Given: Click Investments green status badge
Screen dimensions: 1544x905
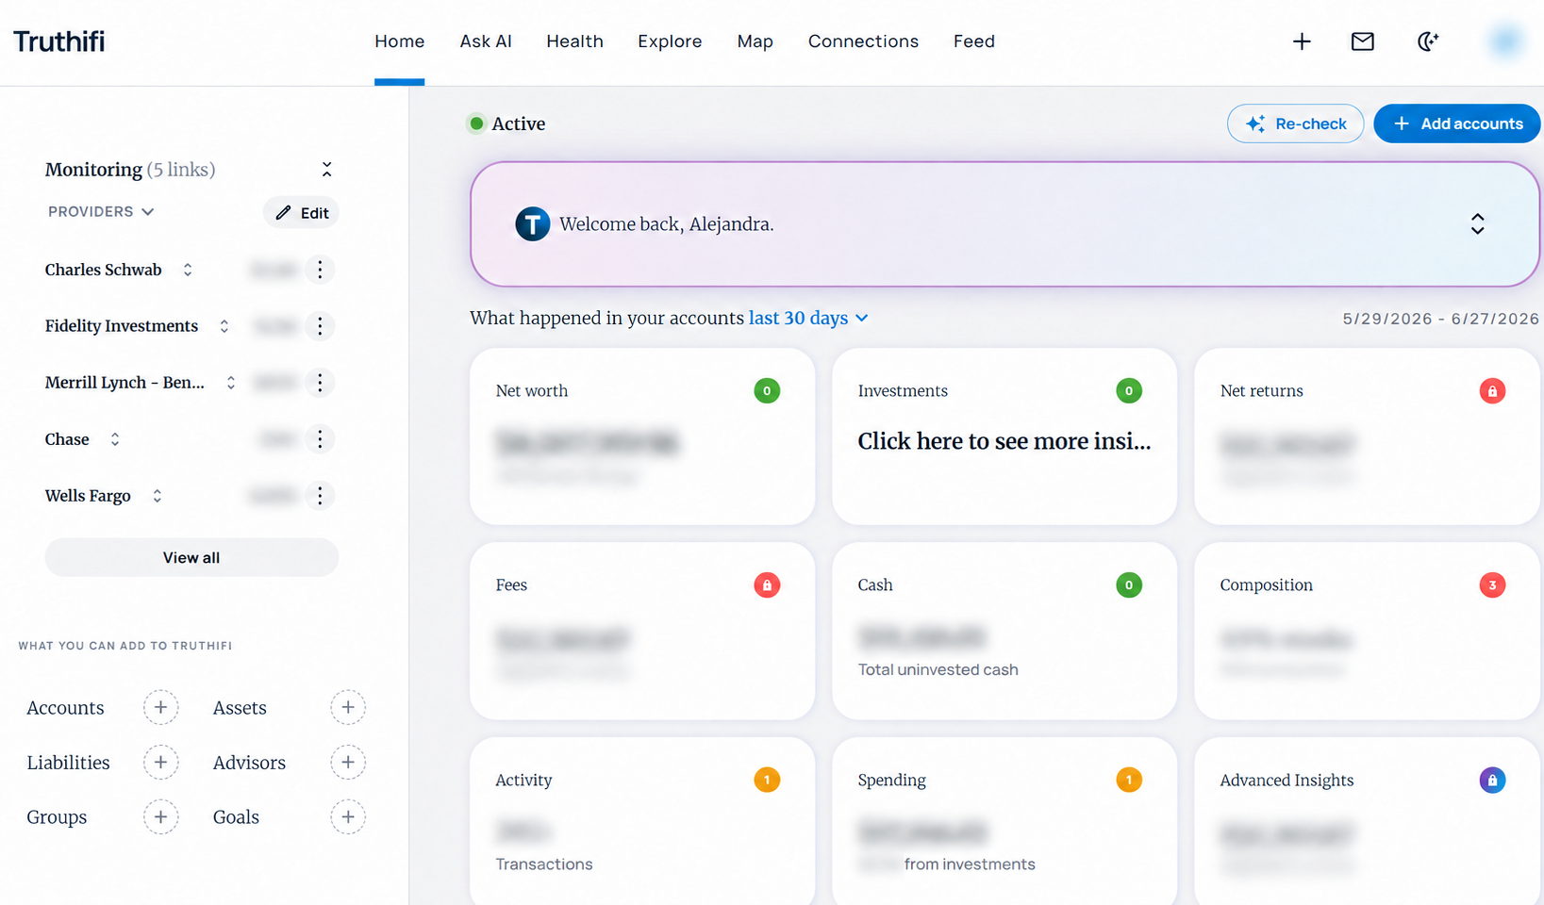Looking at the screenshot, I should 1129,390.
